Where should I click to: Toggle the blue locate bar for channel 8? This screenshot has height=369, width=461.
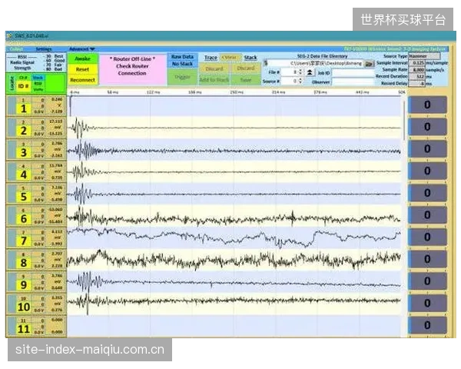pyautogui.click(x=12, y=260)
